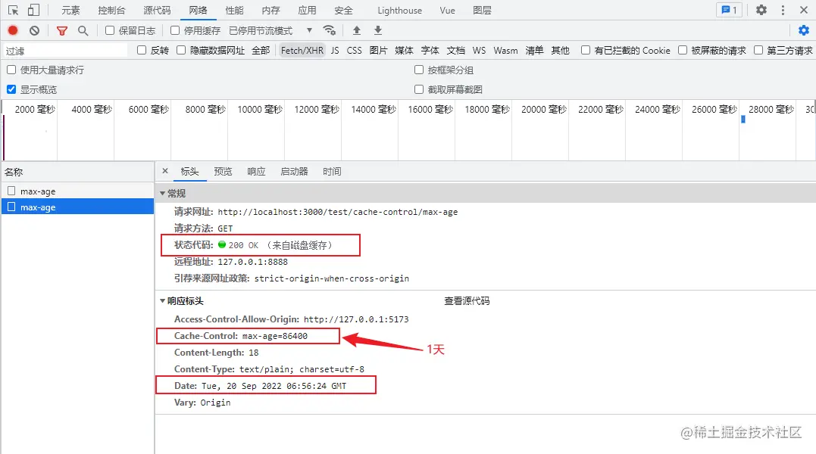Check 被屏蔽的请求 filter
The image size is (816, 454).
pos(682,50)
